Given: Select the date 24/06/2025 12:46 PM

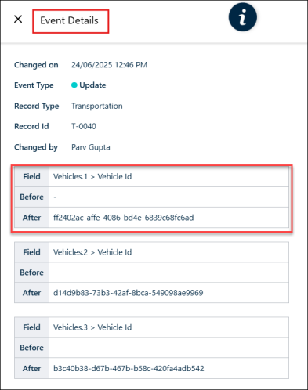Looking at the screenshot, I should [x=109, y=65].
